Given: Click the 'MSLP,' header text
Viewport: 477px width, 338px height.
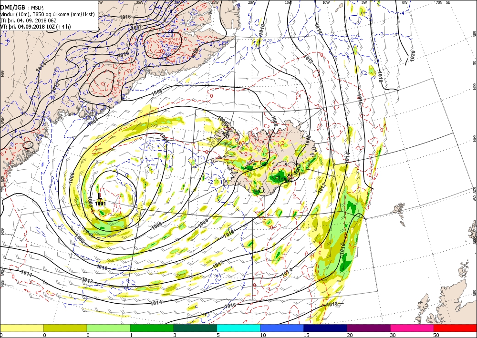Looking at the screenshot, I should point(37,8).
